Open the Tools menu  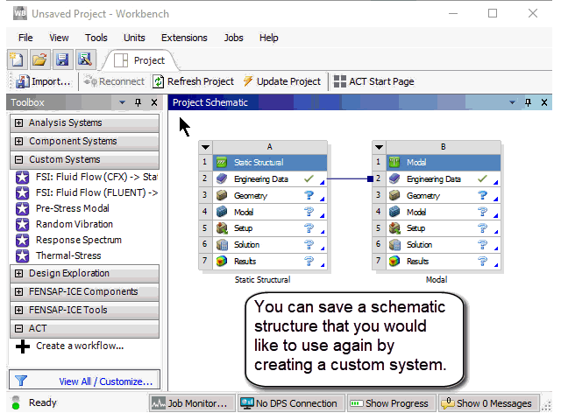point(96,38)
